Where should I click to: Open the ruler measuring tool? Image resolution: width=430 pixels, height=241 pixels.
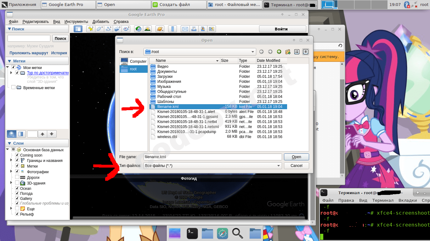172,29
